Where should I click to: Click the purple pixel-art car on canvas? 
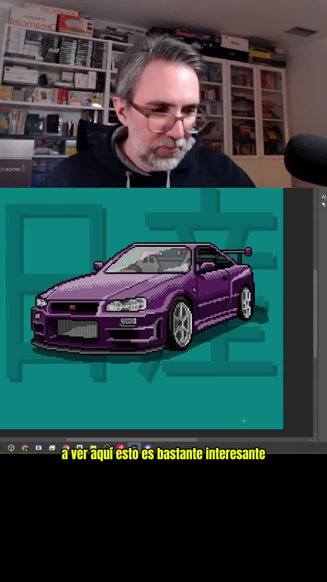point(142,299)
